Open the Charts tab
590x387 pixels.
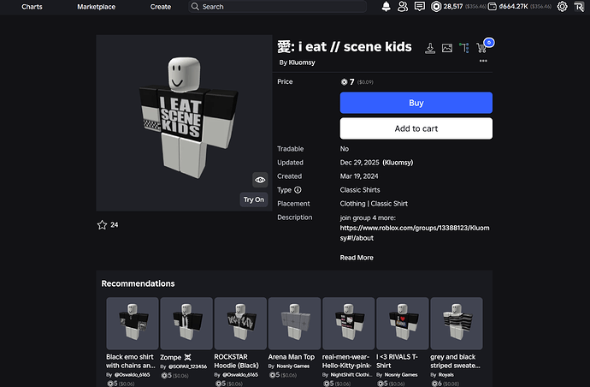tap(32, 6)
